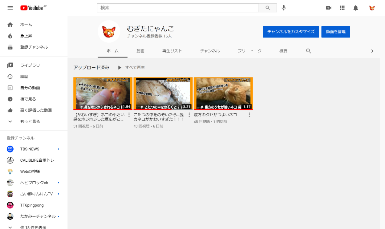The width and height of the screenshot is (385, 229).
Task: Click into the 検索 search field
Action: 178,8
